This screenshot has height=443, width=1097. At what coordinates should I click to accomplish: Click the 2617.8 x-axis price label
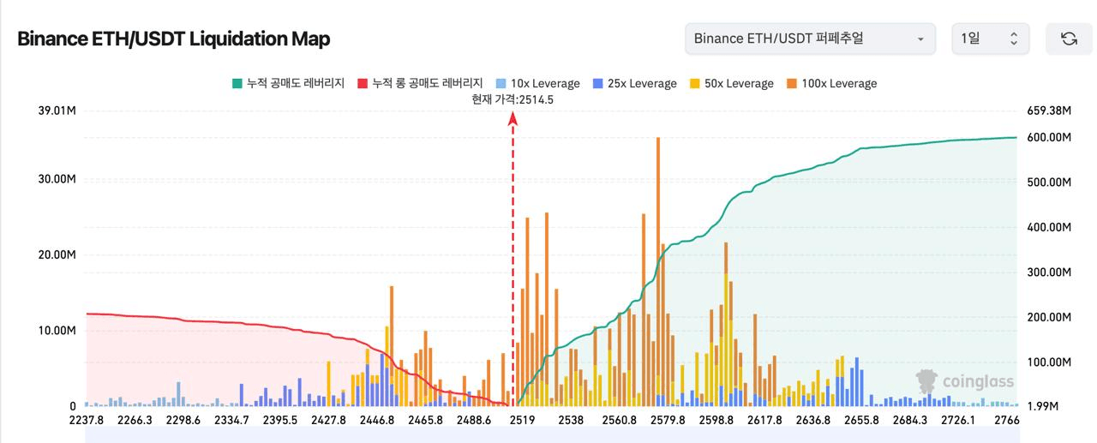tap(764, 420)
